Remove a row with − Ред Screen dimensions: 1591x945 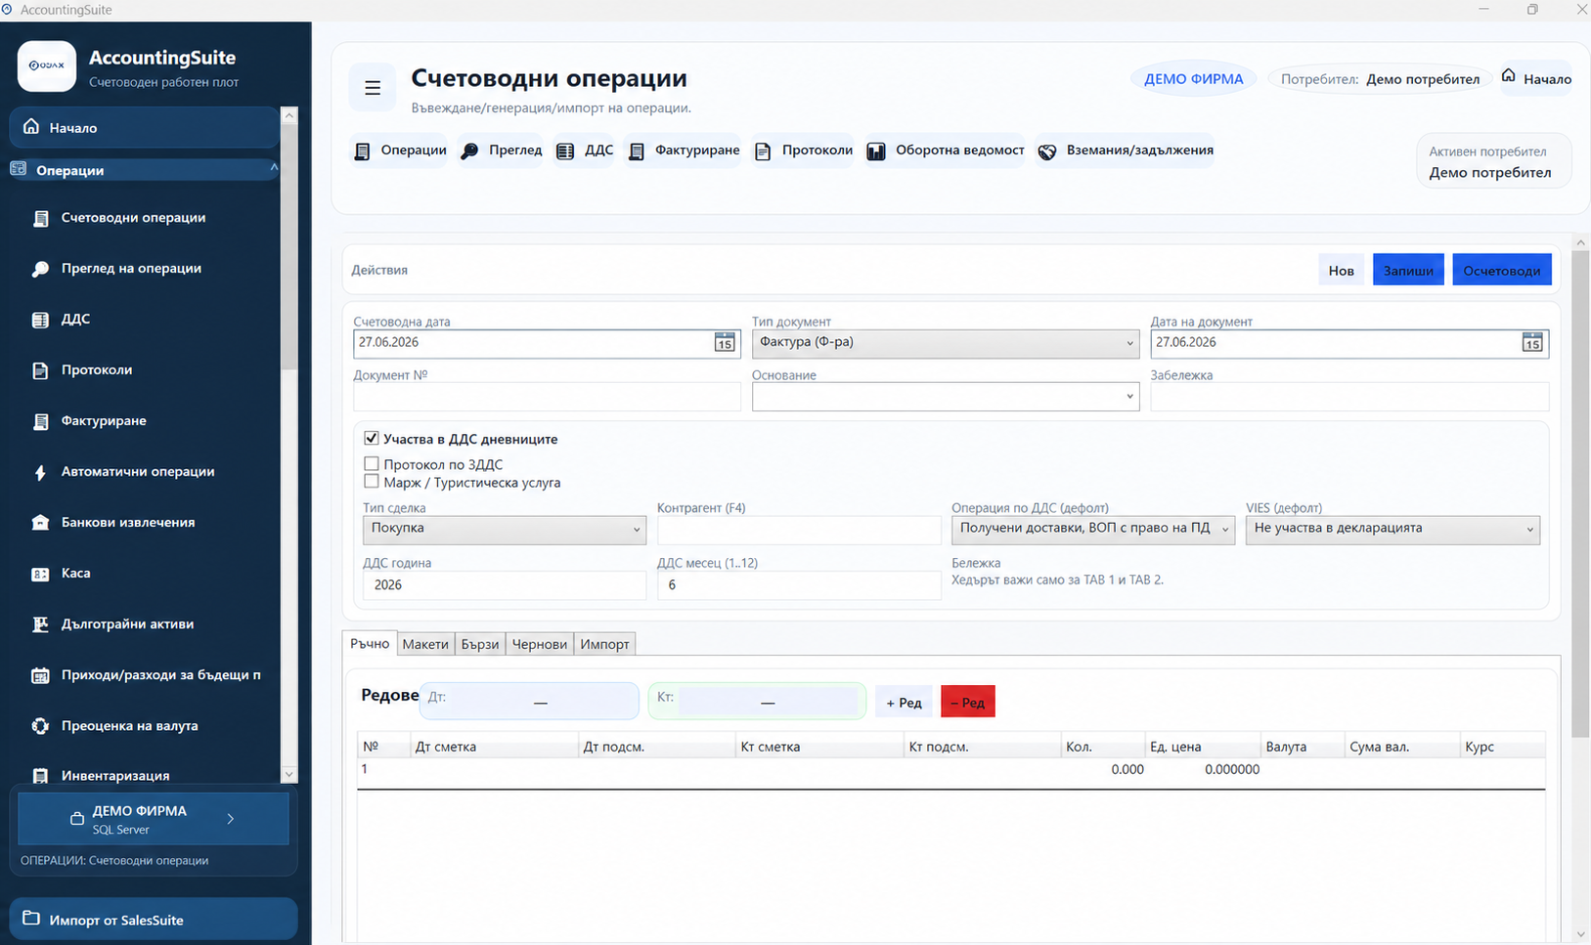click(968, 702)
